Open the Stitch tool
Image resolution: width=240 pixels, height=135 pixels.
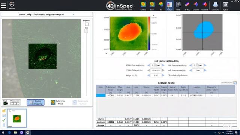(178, 6)
